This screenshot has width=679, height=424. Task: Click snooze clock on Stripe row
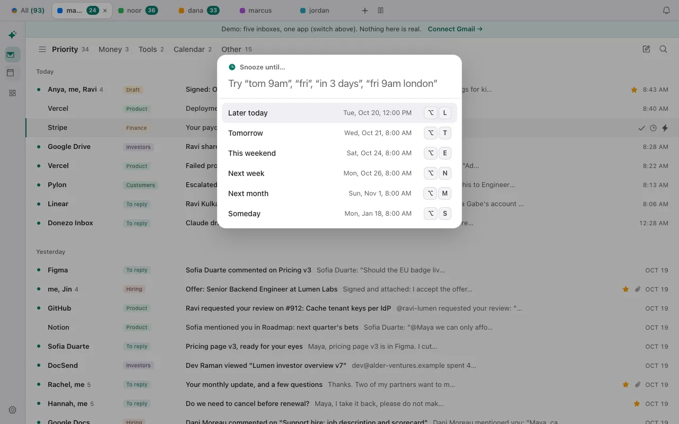click(653, 128)
